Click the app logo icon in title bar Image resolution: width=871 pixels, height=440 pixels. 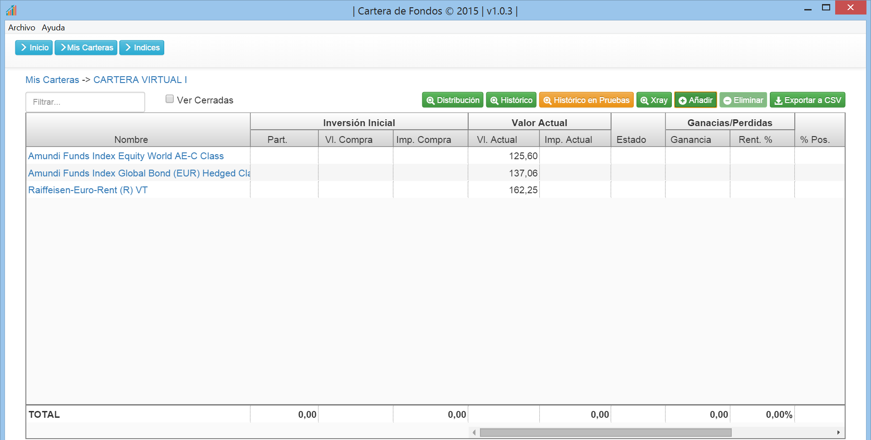coord(11,10)
